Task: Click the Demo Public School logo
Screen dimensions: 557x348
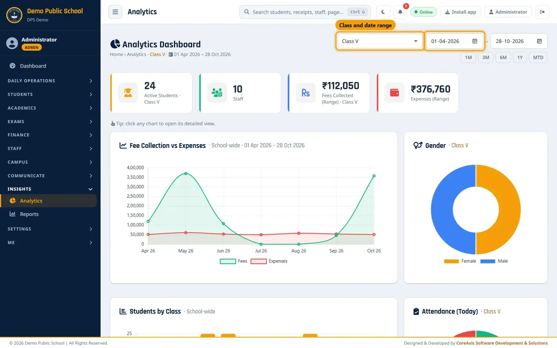Action: [x=14, y=15]
